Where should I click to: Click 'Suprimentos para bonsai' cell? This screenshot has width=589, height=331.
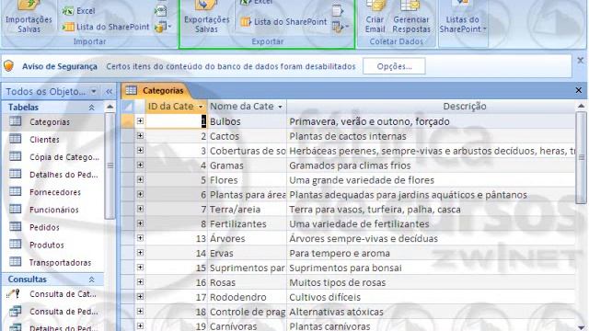coord(432,268)
